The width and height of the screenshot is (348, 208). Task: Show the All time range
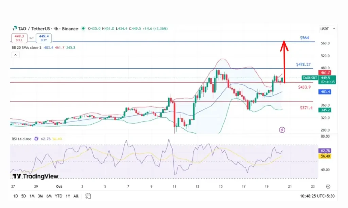coord(76,196)
